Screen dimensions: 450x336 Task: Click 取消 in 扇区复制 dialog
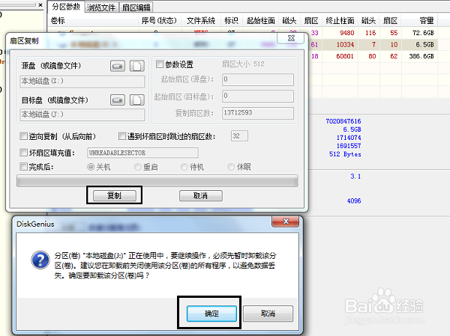(x=200, y=195)
